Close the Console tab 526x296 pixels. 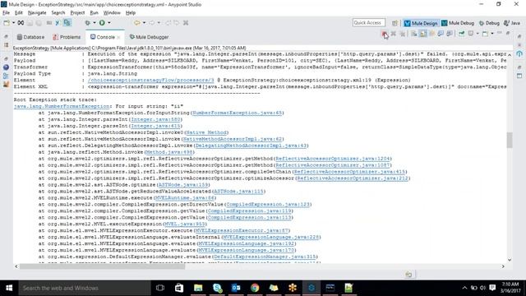118,37
